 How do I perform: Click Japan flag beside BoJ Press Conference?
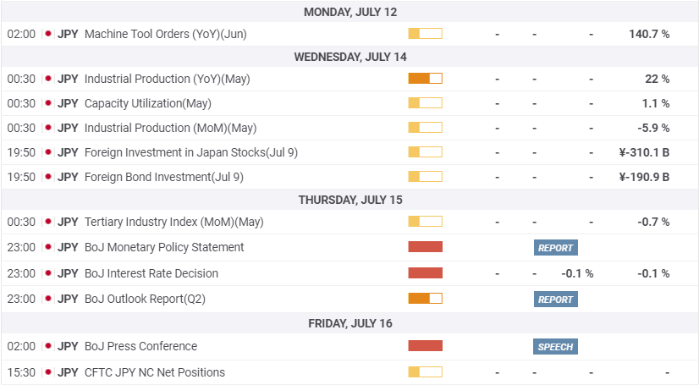click(x=48, y=346)
